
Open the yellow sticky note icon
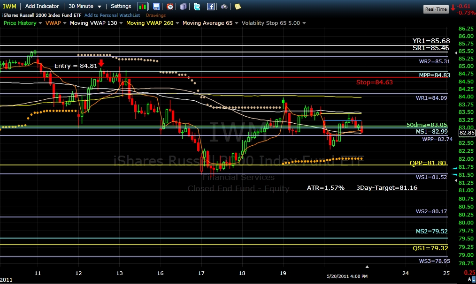coord(238,7)
